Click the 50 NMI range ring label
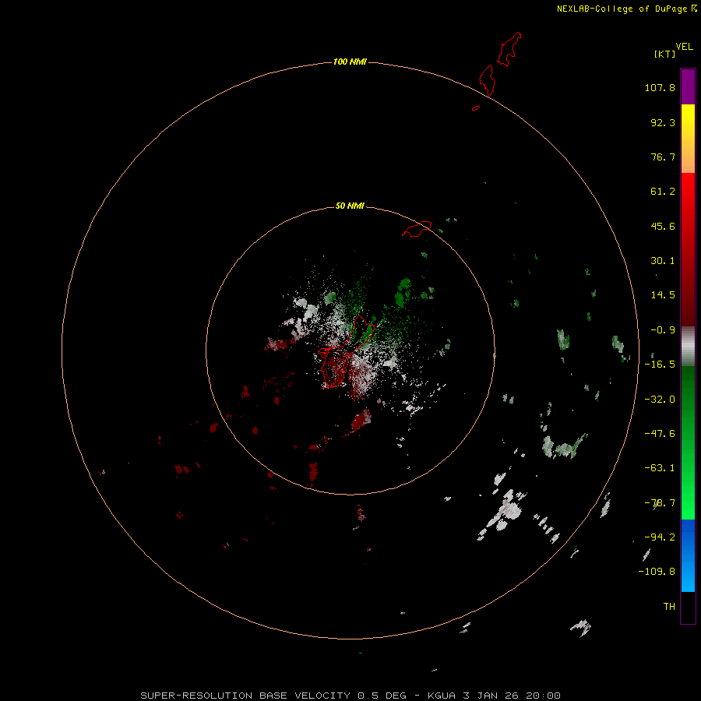The width and height of the screenshot is (701, 701). pos(350,206)
